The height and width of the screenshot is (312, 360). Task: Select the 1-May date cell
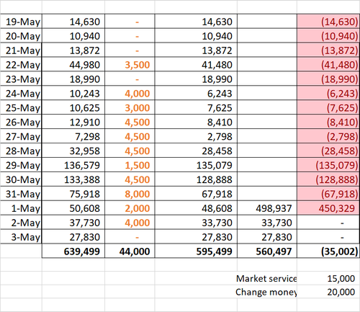tap(21, 208)
